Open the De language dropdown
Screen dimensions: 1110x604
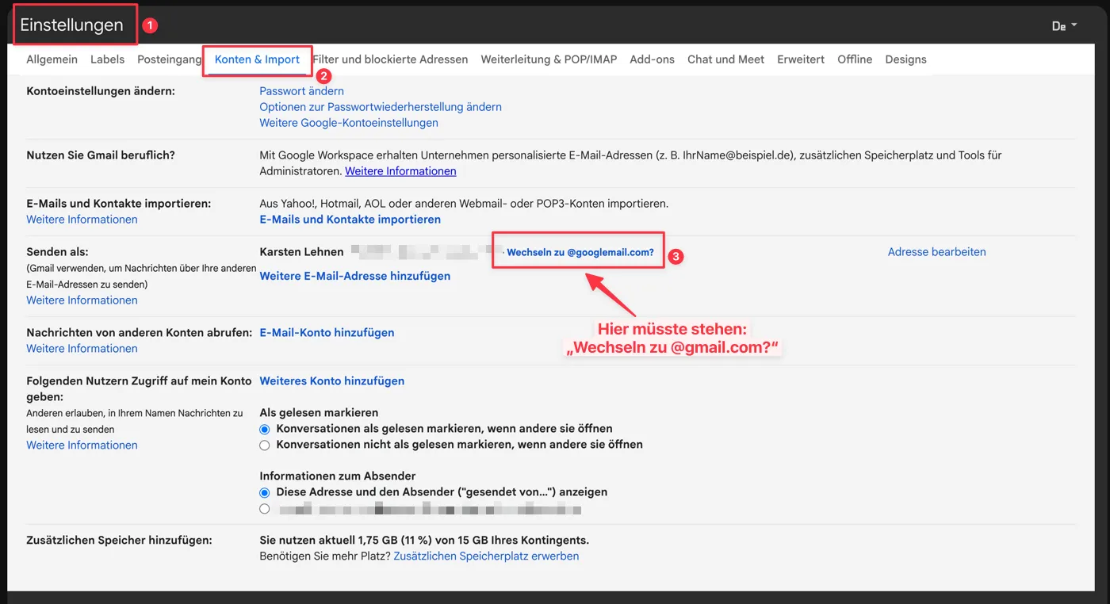pyautogui.click(x=1064, y=26)
